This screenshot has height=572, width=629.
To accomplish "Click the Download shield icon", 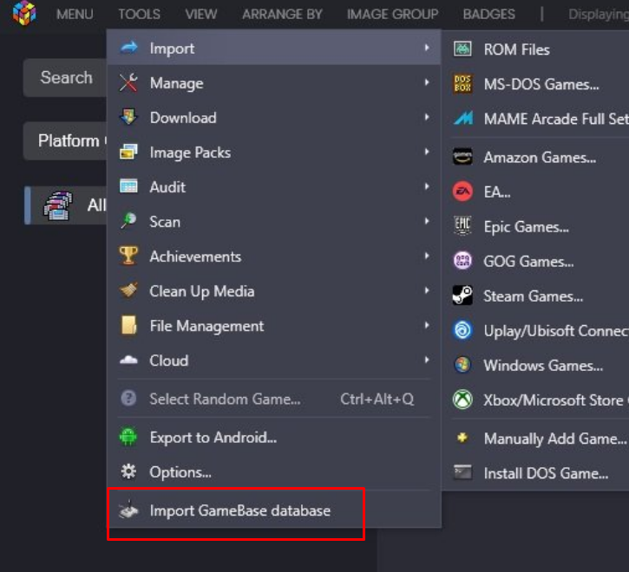I will point(128,117).
